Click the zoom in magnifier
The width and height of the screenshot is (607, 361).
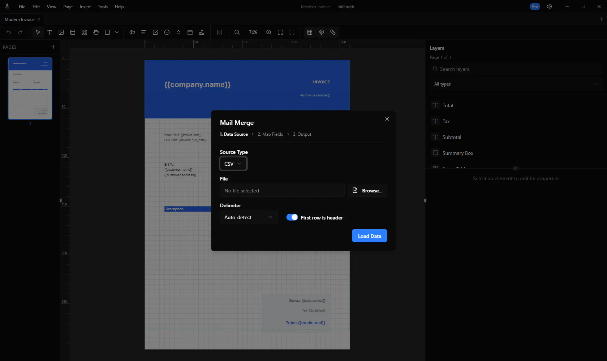click(x=269, y=32)
